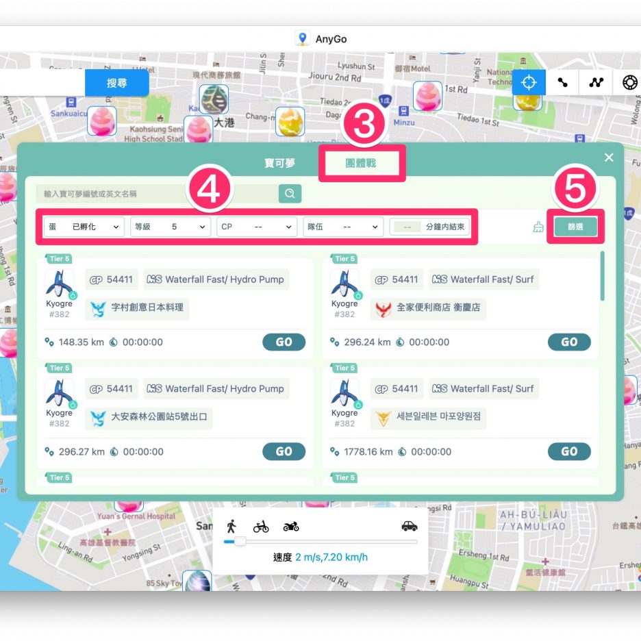Click the joystick mode icon

[x=629, y=82]
